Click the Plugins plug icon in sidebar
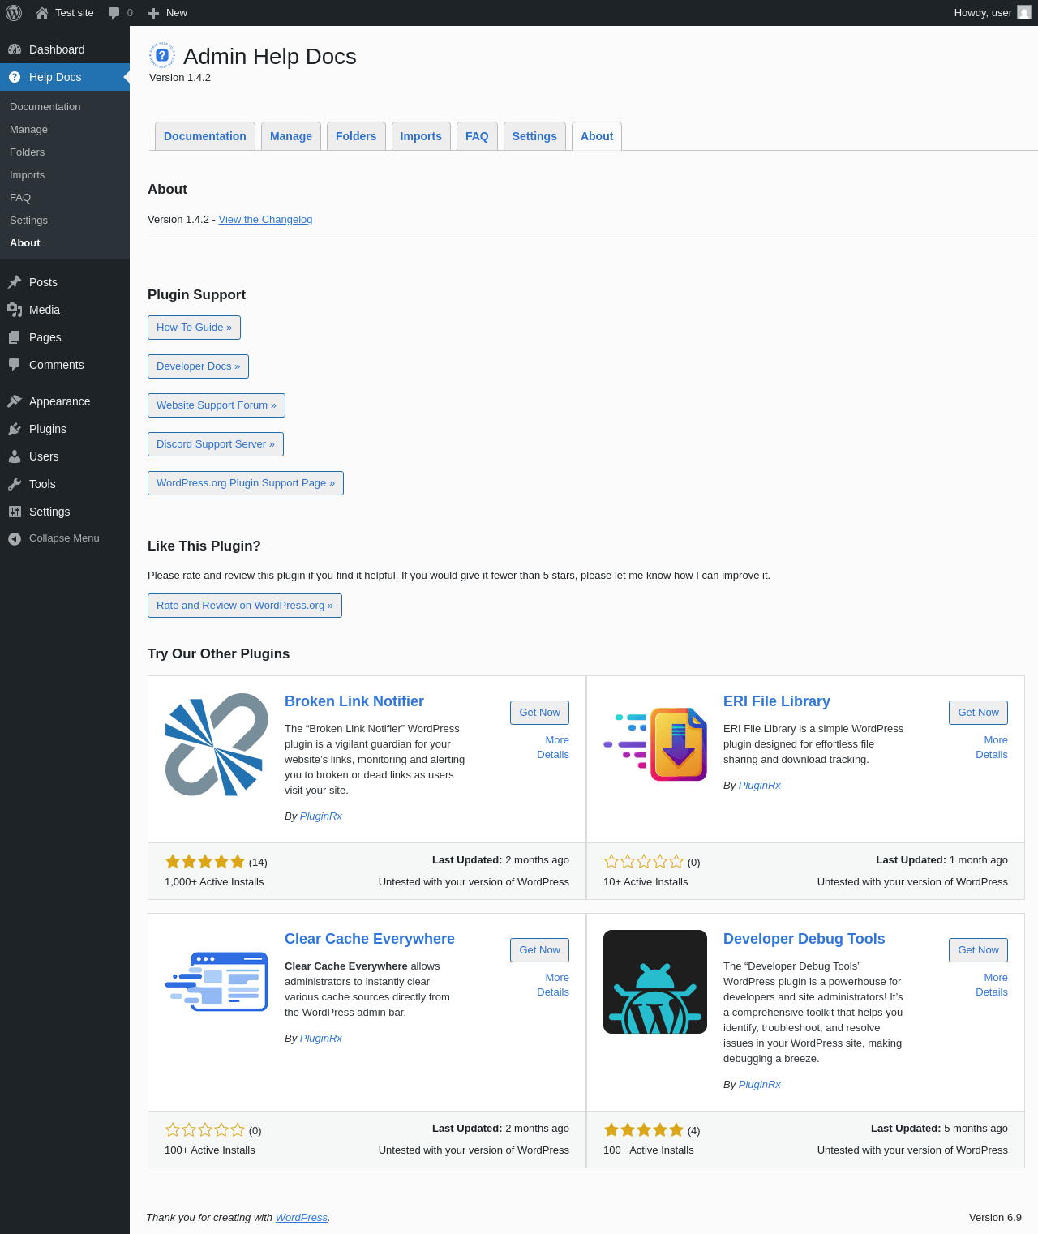Image resolution: width=1038 pixels, height=1234 pixels. coord(15,429)
